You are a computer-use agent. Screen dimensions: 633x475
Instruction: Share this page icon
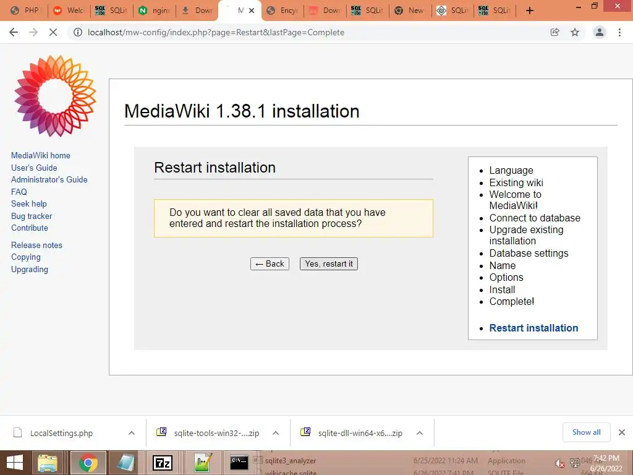pos(555,32)
